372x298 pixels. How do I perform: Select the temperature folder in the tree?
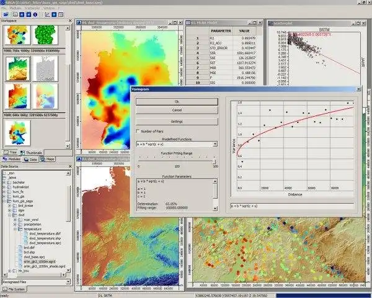[33, 229]
